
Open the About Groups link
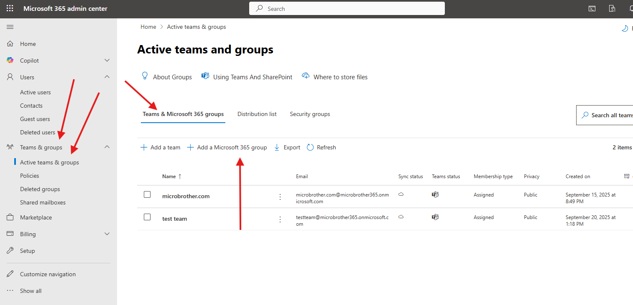pos(172,77)
